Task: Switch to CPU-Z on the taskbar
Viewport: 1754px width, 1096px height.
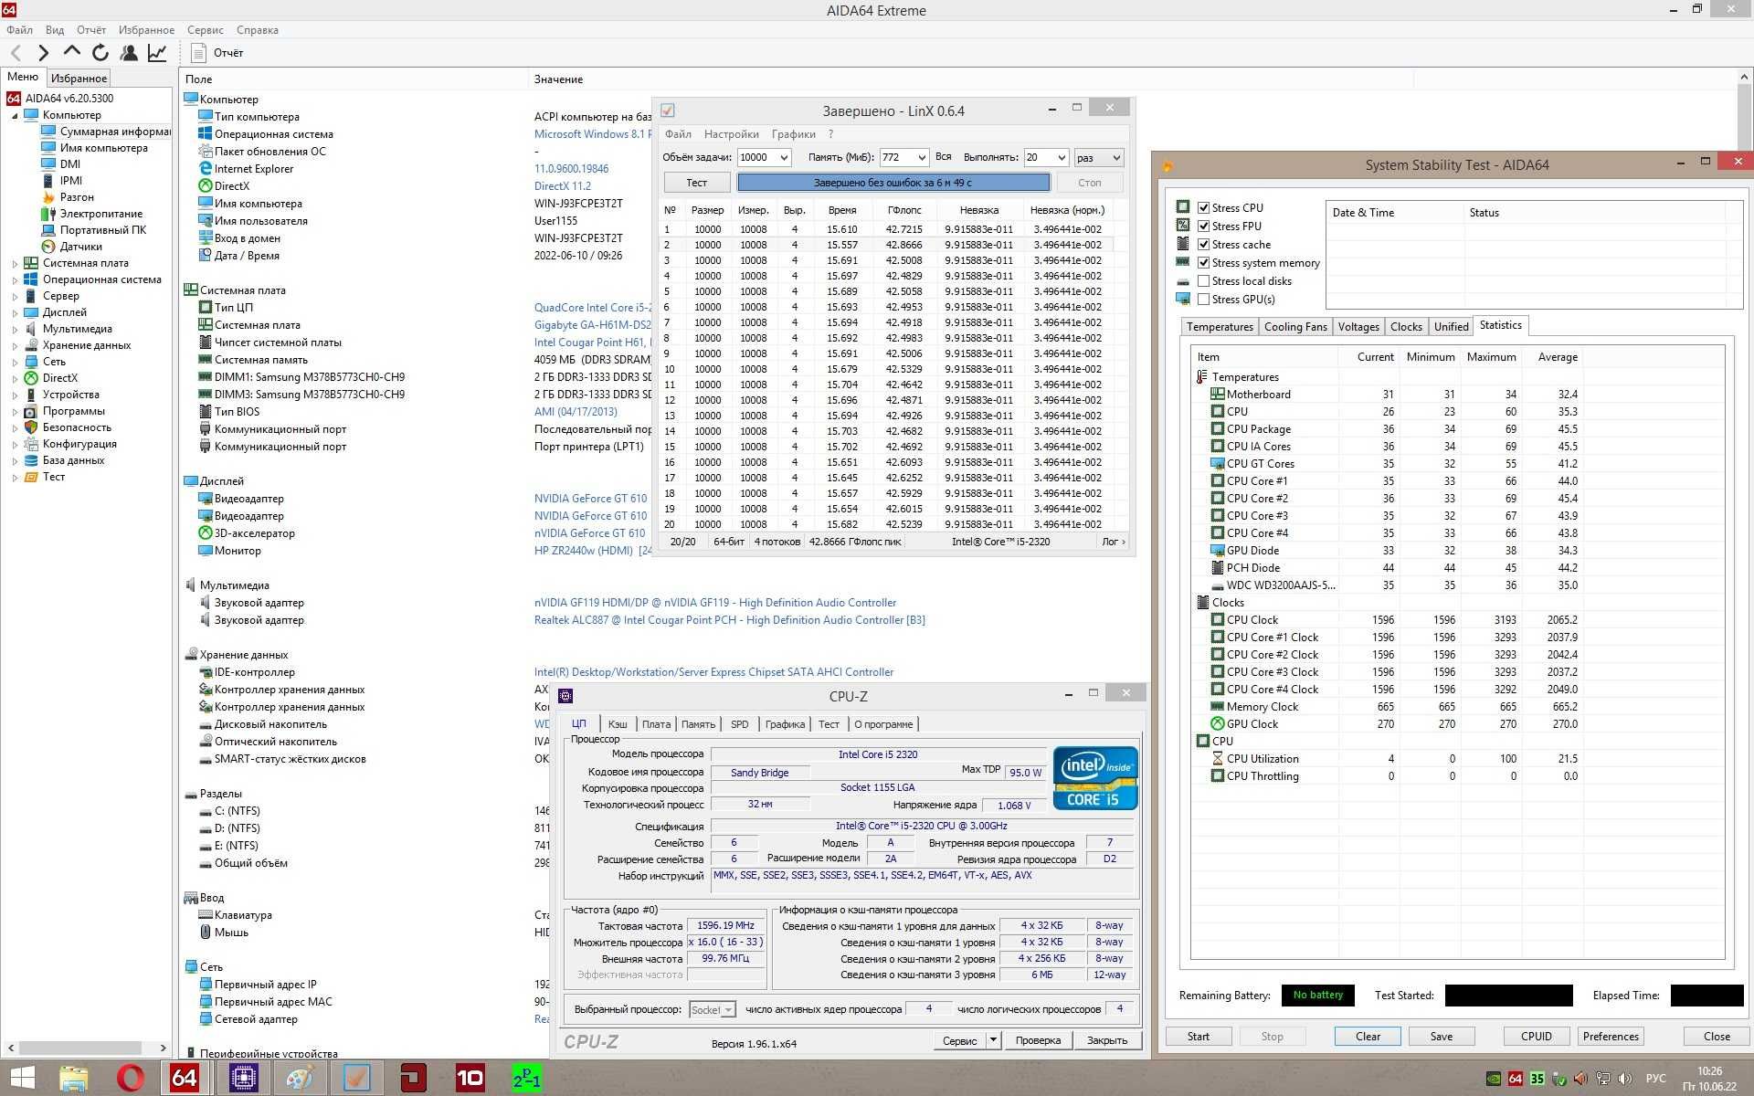Action: pyautogui.click(x=243, y=1078)
